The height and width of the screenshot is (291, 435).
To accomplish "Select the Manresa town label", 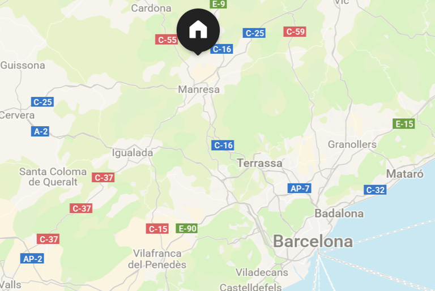I will 199,89.
